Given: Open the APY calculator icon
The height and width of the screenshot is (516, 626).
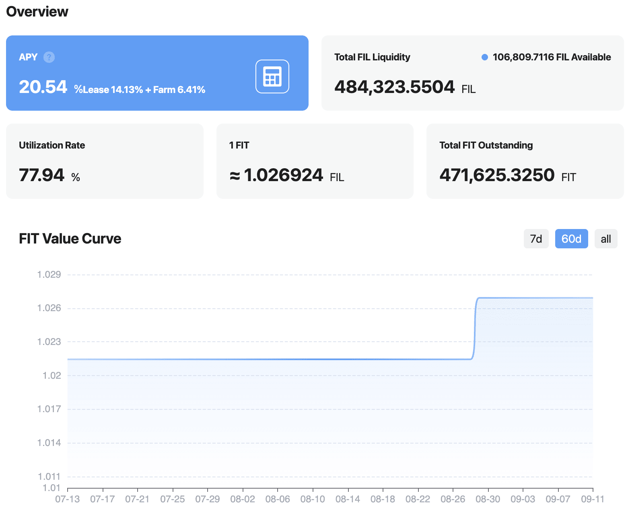Looking at the screenshot, I should coord(272,76).
